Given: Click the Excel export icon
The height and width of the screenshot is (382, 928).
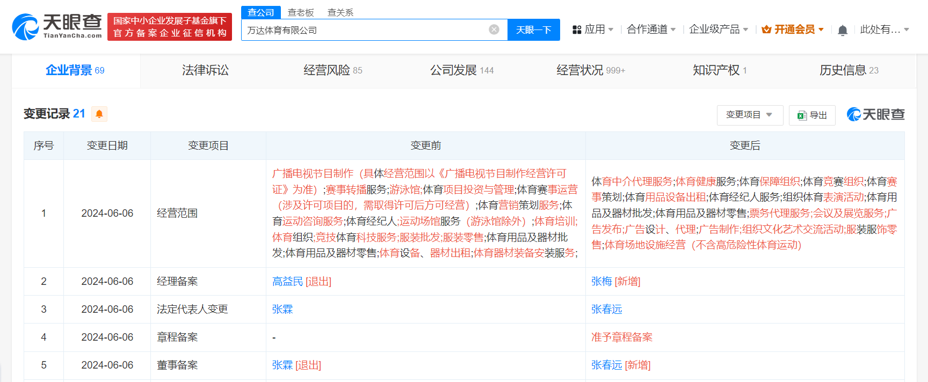Looking at the screenshot, I should [x=802, y=115].
